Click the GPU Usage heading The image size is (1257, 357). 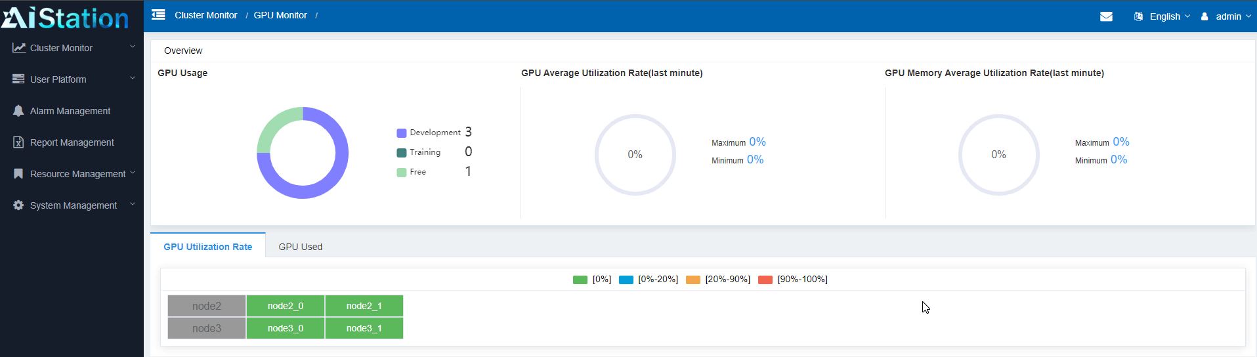(x=182, y=73)
